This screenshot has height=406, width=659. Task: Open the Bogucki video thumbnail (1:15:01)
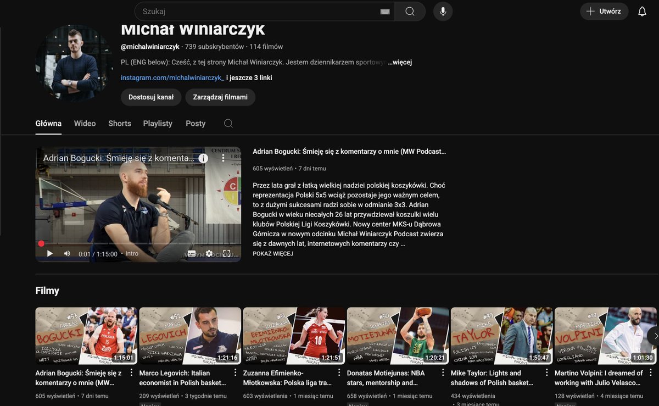tap(87, 336)
